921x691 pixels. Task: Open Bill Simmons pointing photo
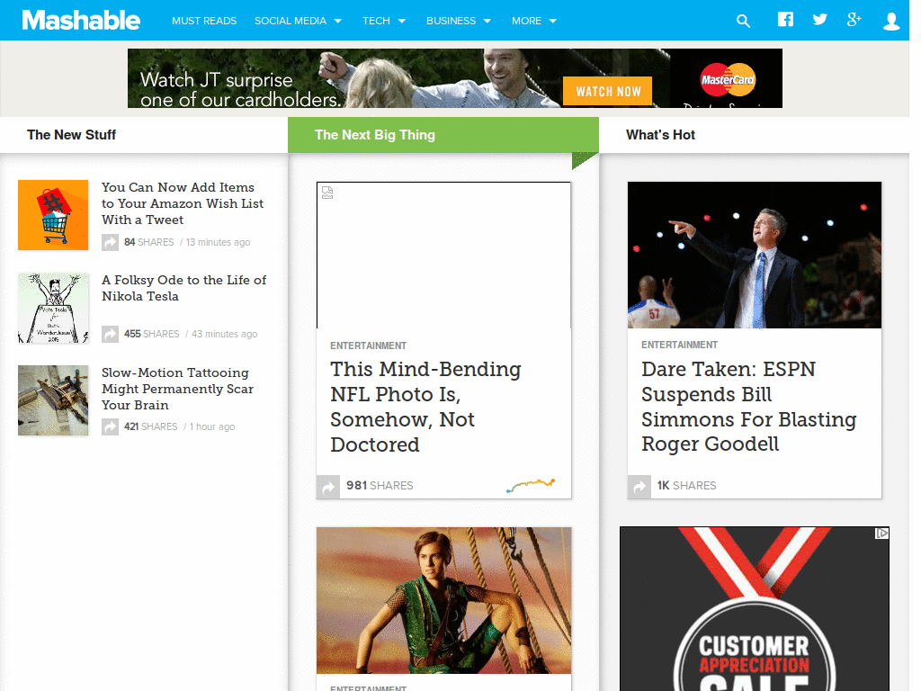point(755,255)
